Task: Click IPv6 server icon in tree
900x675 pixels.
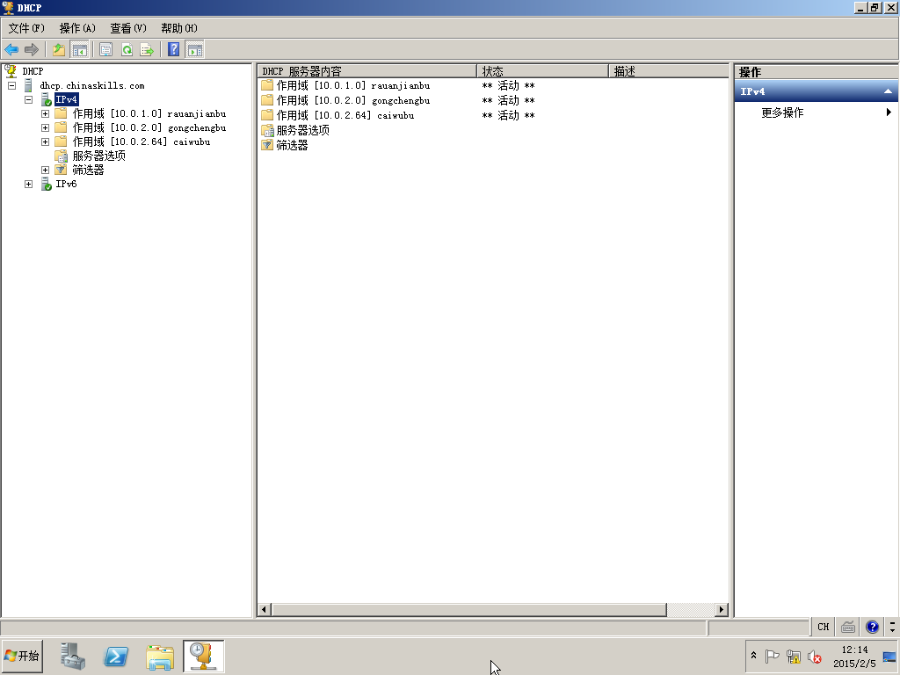Action: click(46, 184)
